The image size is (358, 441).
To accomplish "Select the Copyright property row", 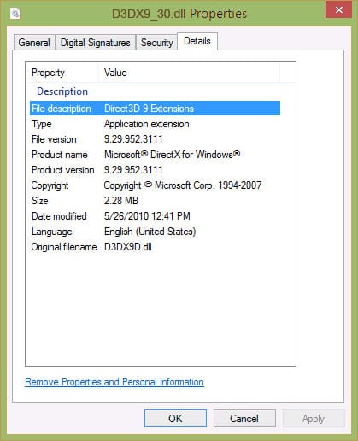I will click(155, 185).
